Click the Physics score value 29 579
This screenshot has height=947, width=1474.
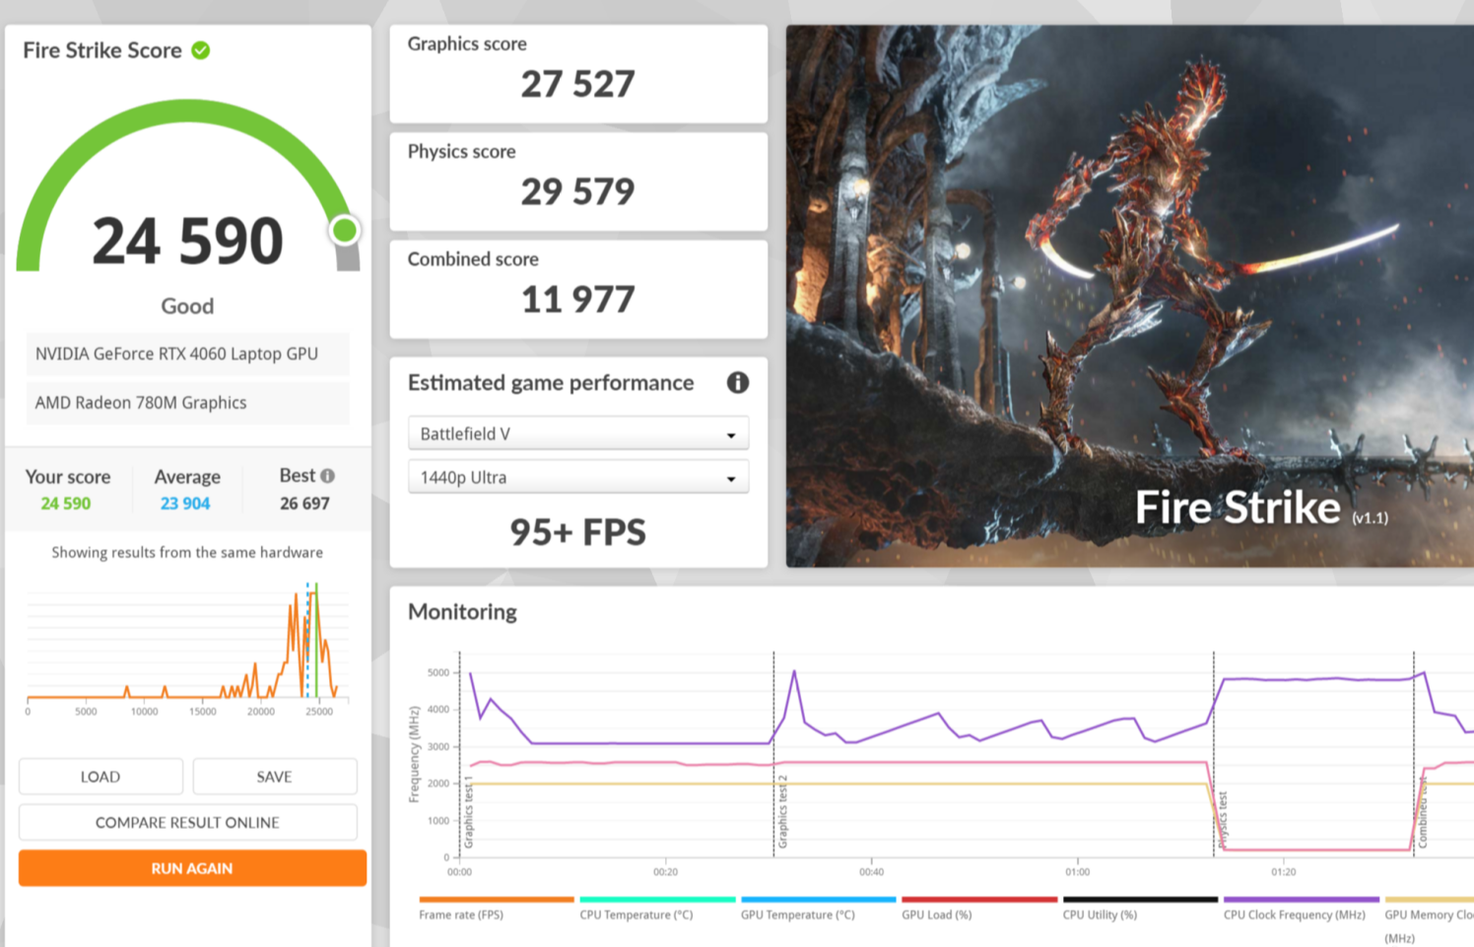tap(578, 191)
